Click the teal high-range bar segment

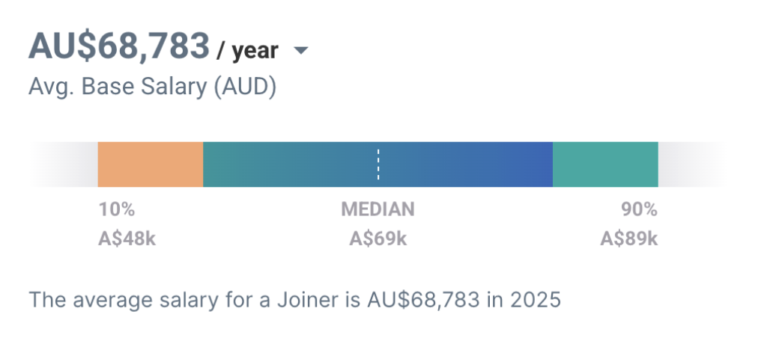pos(605,164)
